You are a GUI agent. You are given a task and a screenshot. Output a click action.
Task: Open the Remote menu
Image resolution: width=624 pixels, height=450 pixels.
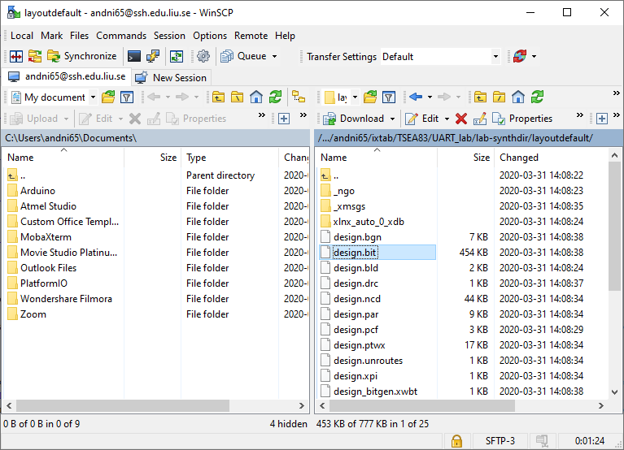click(251, 36)
